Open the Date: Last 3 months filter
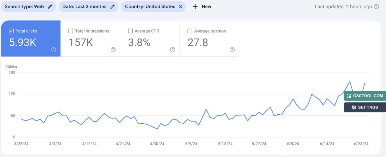This screenshot has height=157, width=386. 84,7
